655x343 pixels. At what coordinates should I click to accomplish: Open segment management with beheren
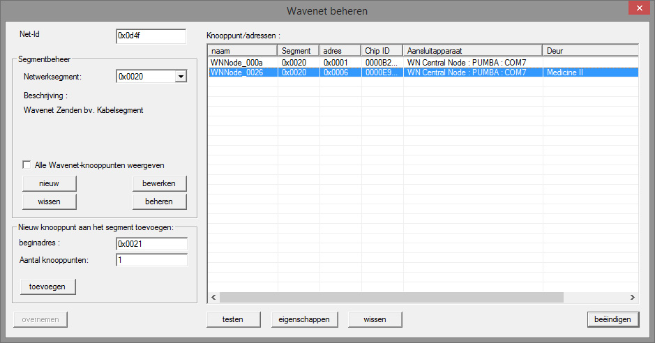pyautogui.click(x=160, y=201)
